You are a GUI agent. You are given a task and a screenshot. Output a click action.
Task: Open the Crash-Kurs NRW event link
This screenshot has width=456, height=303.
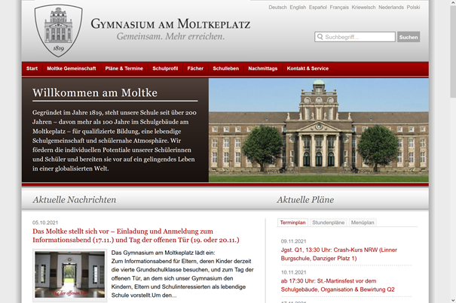339,254
